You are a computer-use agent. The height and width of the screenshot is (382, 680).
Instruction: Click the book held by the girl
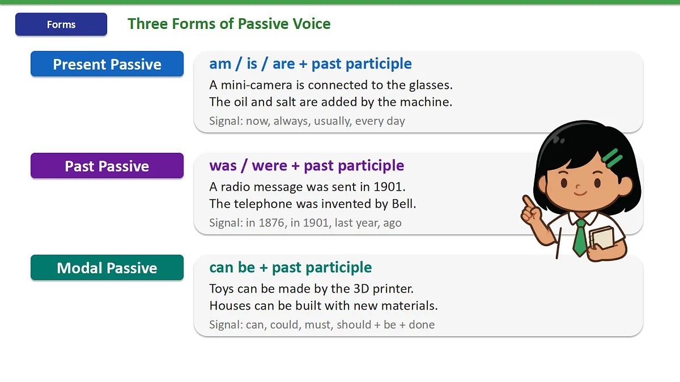tap(601, 238)
